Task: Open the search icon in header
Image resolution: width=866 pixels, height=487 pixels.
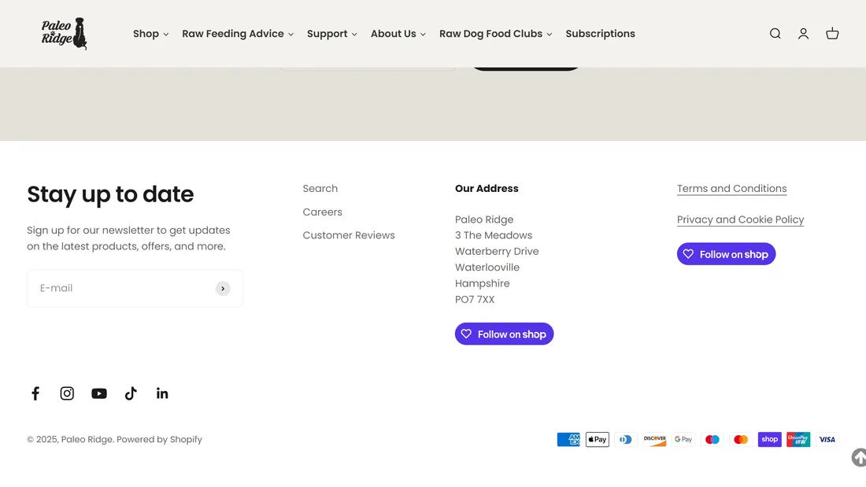Action: tap(775, 34)
